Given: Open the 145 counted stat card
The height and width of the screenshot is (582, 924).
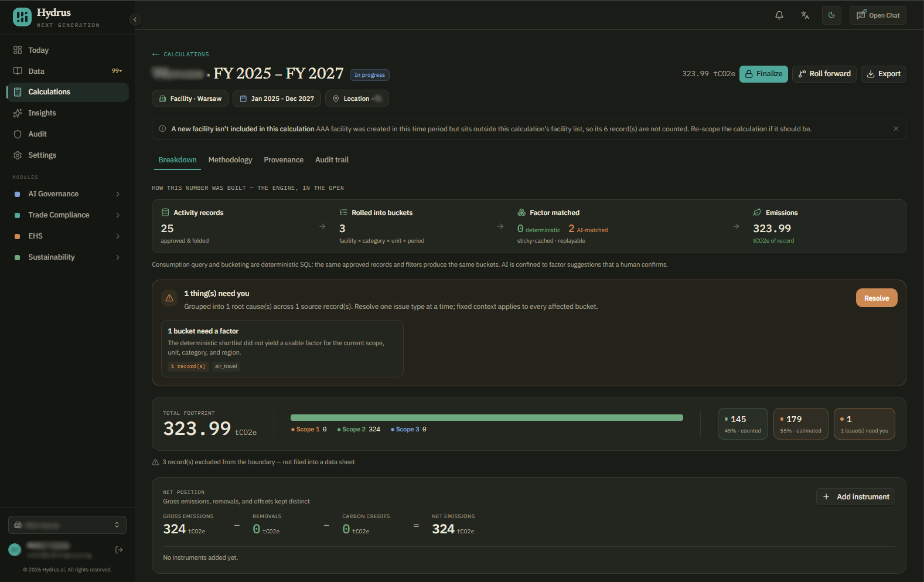Looking at the screenshot, I should [x=743, y=424].
